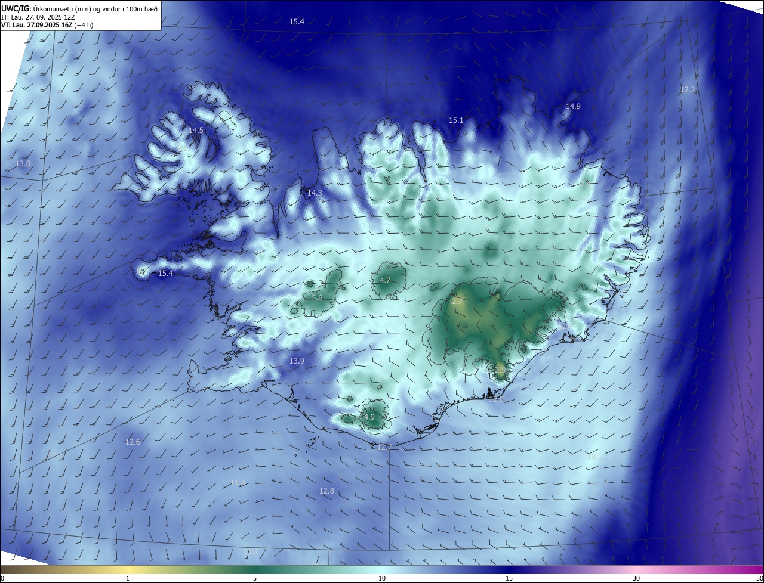Screen dimensions: 764x583
Task: Select the 12.8 value label on the map
Action: click(x=326, y=491)
